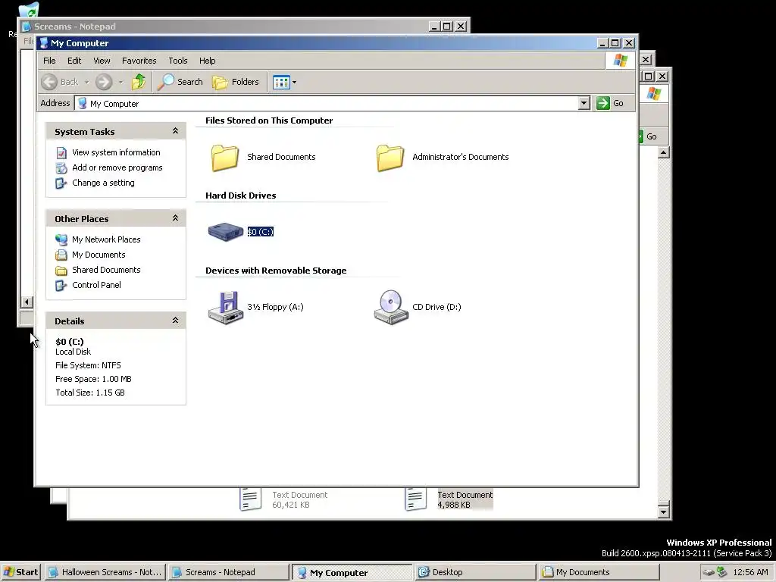Select the Shared Documents folder icon

[225, 158]
